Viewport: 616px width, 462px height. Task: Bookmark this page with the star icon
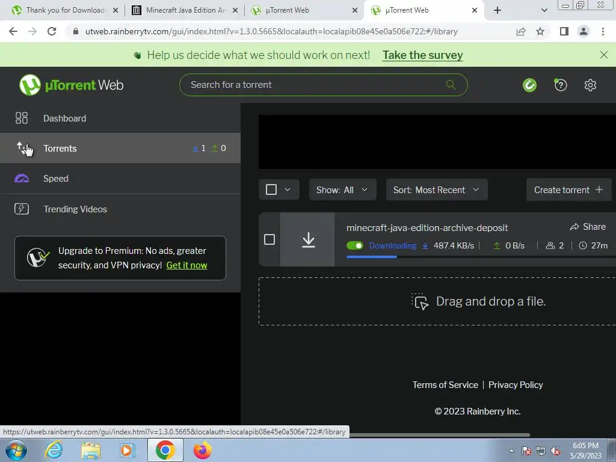(541, 31)
